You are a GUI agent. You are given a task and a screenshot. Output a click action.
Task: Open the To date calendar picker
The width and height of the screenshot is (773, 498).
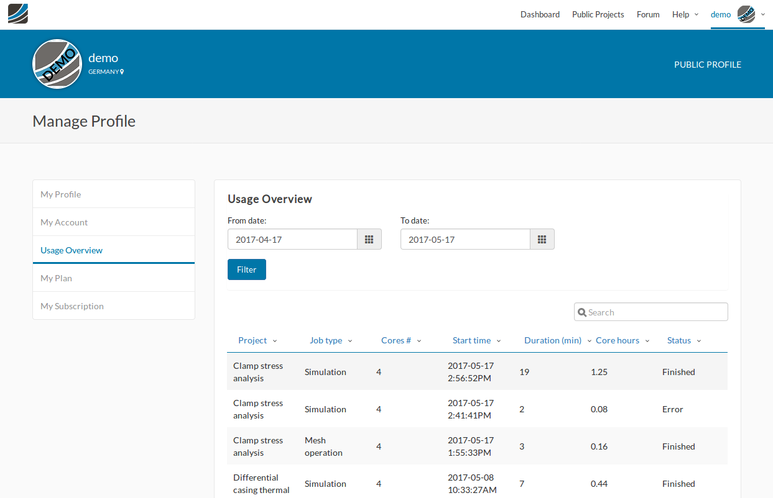(x=542, y=239)
